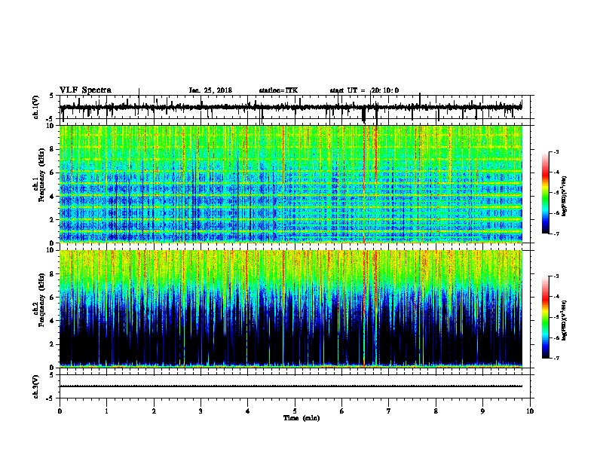
Task: Click the ch.2 spectrogram color scale bar
Action: 545,317
